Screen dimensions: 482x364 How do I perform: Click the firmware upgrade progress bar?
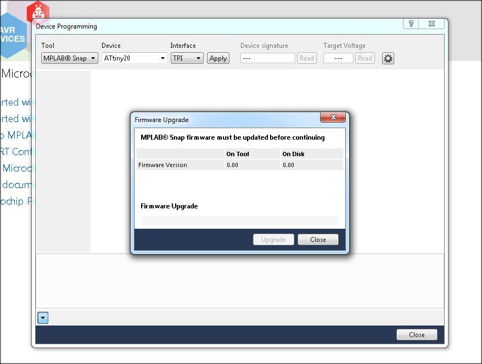pos(240,221)
